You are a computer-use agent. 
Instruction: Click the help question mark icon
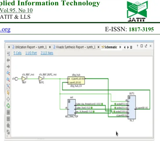pos(138,46)
